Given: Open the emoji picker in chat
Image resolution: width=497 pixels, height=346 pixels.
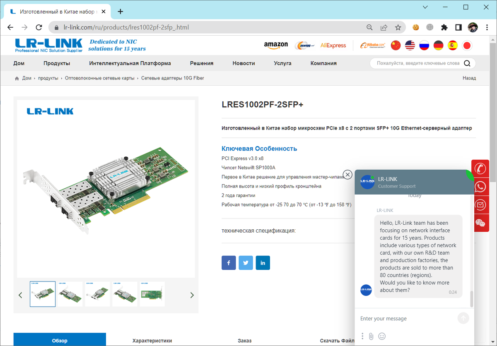Looking at the screenshot, I should point(382,336).
